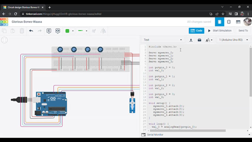This screenshot has height=142, width=252.
Task: Click the green wire color swatch
Action: click(67, 31)
